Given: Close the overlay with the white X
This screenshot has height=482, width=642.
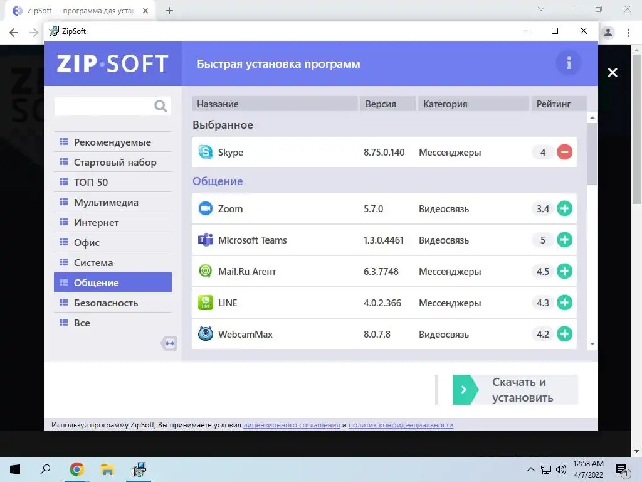Looking at the screenshot, I should pos(613,73).
